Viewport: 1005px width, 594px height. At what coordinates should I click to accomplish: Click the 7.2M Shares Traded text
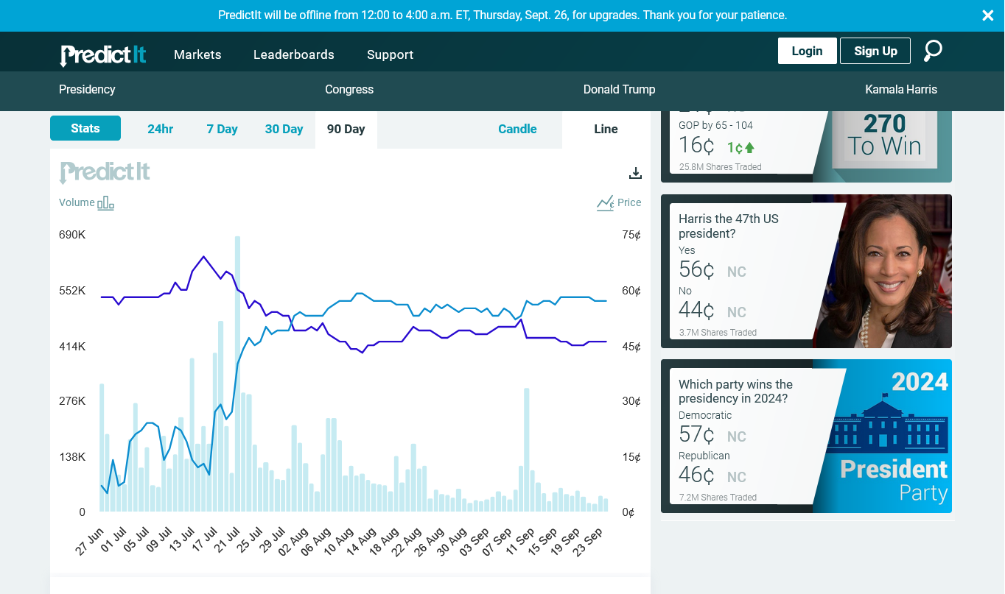tap(718, 498)
